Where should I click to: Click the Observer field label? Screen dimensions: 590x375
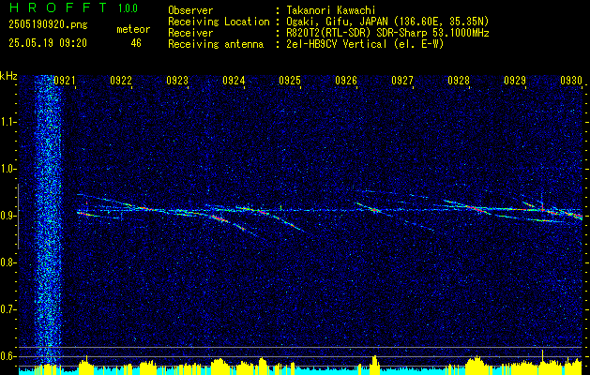click(x=190, y=10)
